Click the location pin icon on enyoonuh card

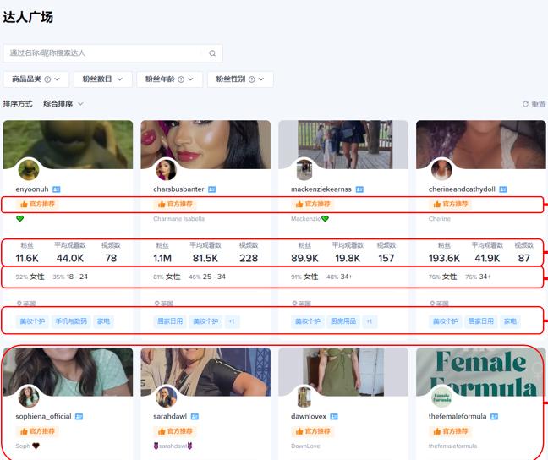pos(19,304)
